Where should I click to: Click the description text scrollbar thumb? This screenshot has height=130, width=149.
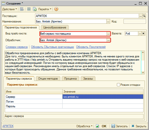pos(143,57)
